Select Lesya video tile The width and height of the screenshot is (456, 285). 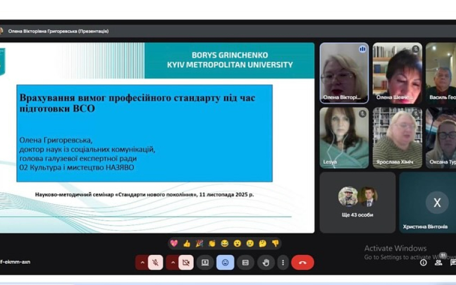point(344,138)
